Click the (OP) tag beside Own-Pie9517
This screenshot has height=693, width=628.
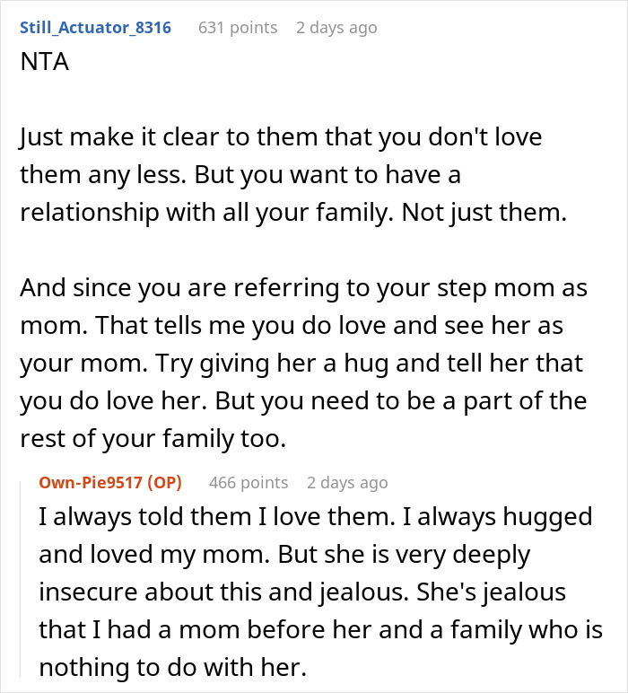pyautogui.click(x=164, y=482)
